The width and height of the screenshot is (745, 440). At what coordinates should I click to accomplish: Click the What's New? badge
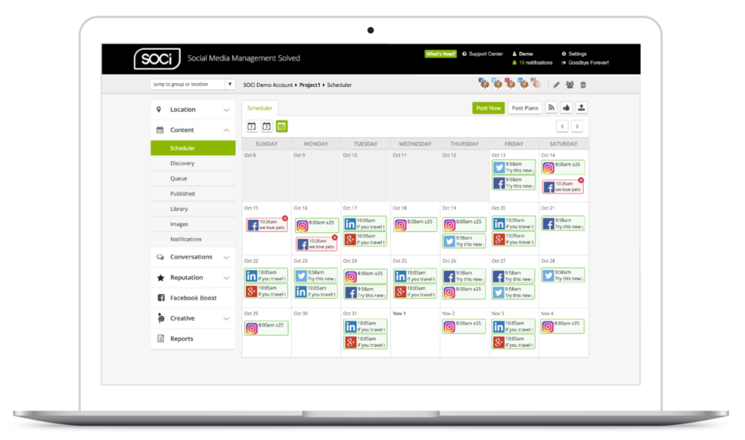[x=441, y=54]
